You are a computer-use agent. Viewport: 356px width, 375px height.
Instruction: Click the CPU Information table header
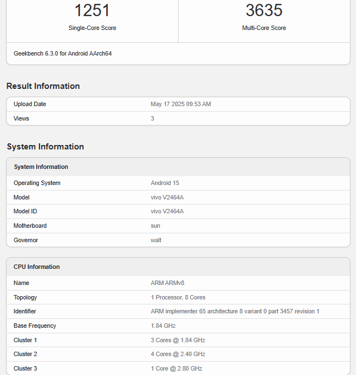[x=37, y=267]
